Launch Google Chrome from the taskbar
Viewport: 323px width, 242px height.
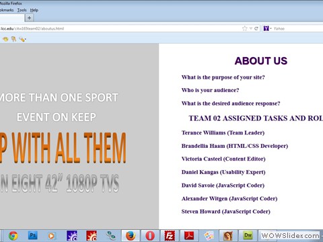tap(13, 236)
